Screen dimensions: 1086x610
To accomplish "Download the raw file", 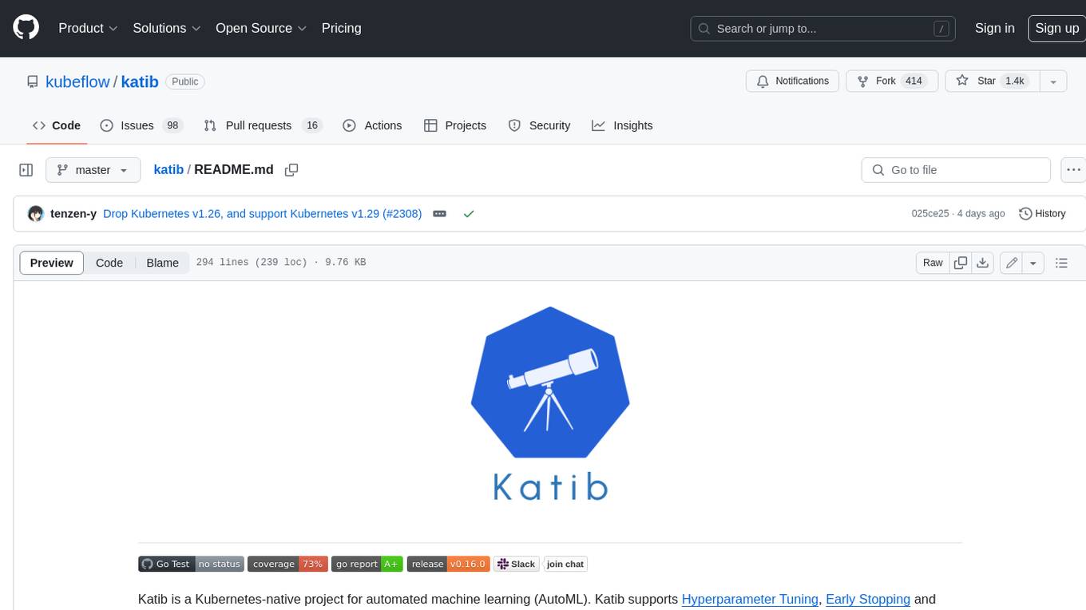I will [983, 263].
